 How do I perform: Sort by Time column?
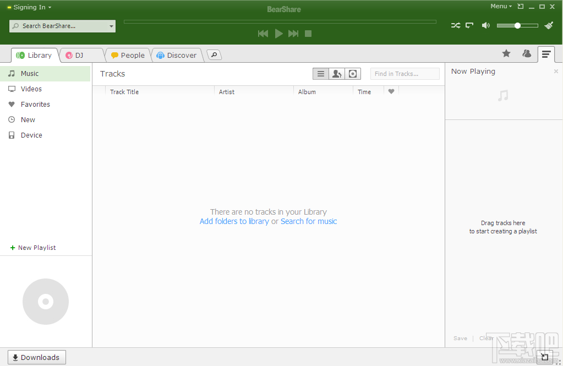point(368,92)
